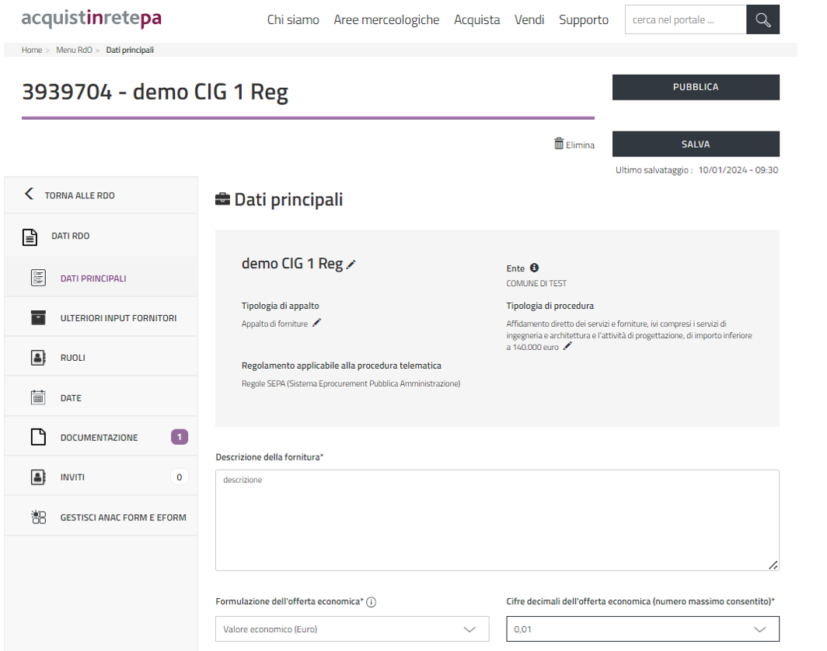
Task: Show Ente info tooltip icon
Action: click(535, 268)
